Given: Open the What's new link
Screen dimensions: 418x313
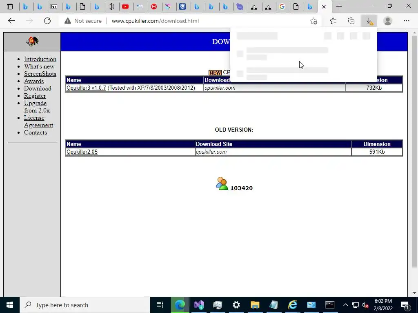Looking at the screenshot, I should click(x=39, y=66).
